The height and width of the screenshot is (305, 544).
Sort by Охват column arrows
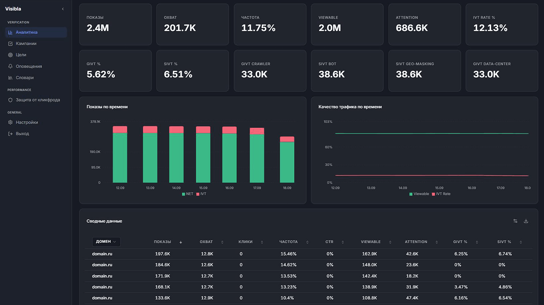[x=222, y=242]
